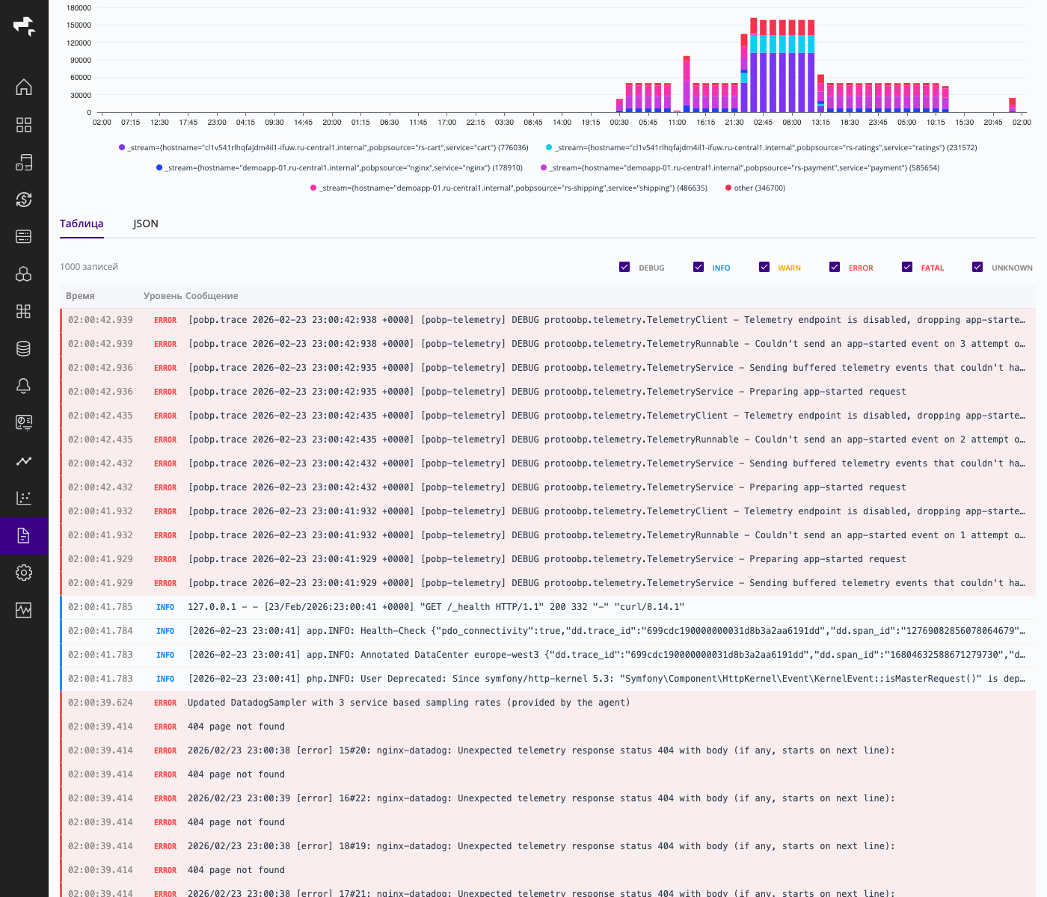The image size is (1047, 897).
Task: Click the active logs document icon
Action: pyautogui.click(x=24, y=535)
